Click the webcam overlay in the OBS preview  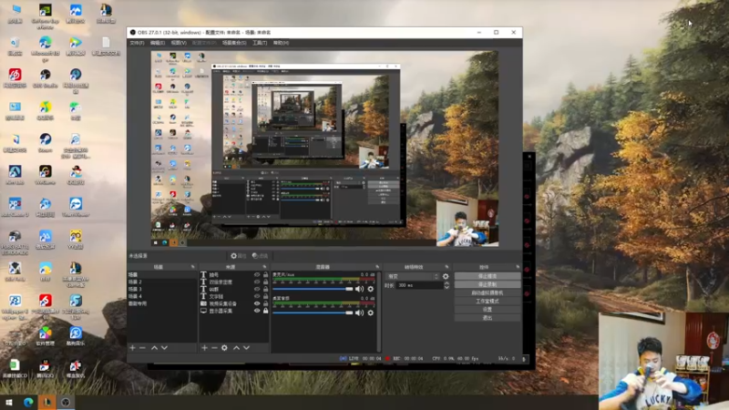point(467,222)
